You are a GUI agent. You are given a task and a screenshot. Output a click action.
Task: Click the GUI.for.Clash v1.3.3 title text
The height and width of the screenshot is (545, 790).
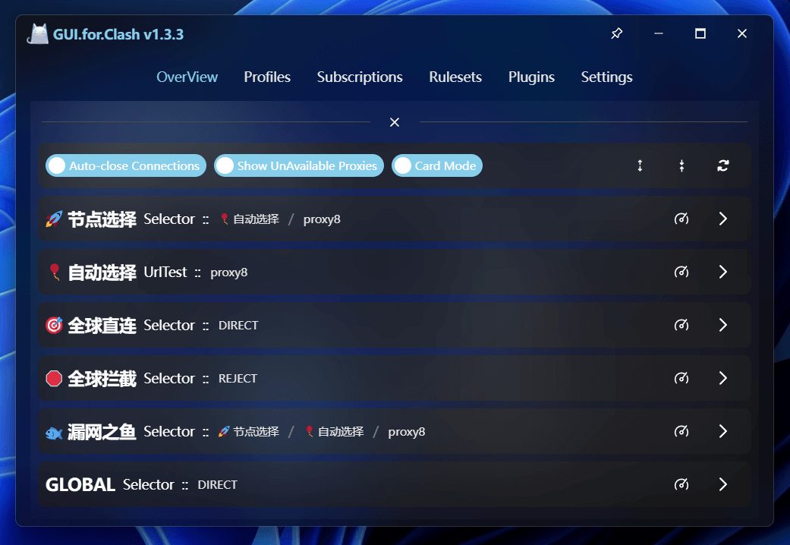118,34
